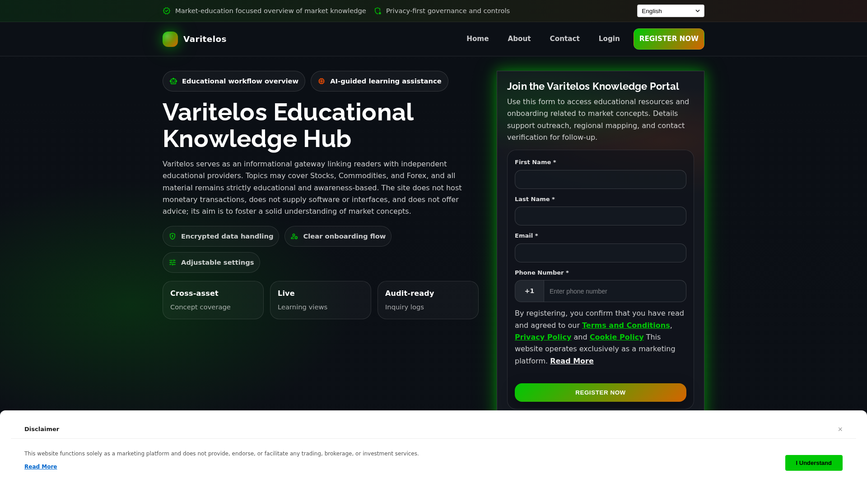Click Read More in the registration form
This screenshot has height=487, width=867.
point(572,361)
